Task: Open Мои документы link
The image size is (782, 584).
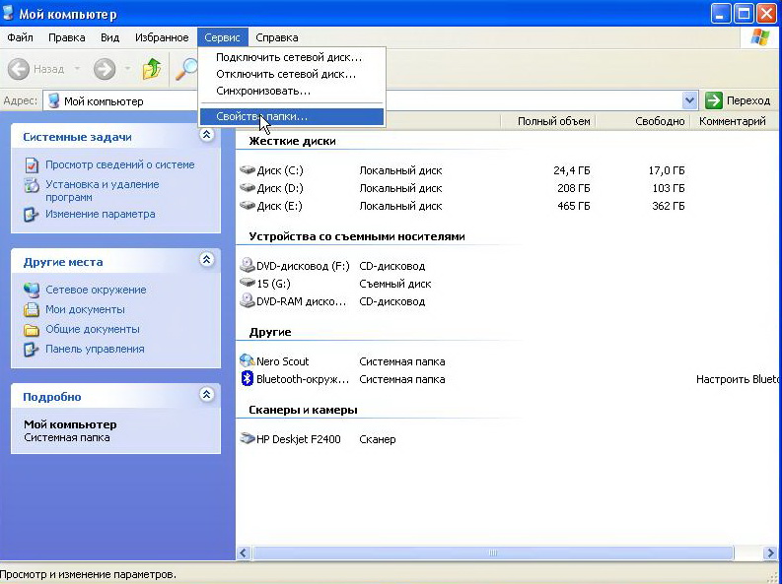Action: click(x=85, y=309)
